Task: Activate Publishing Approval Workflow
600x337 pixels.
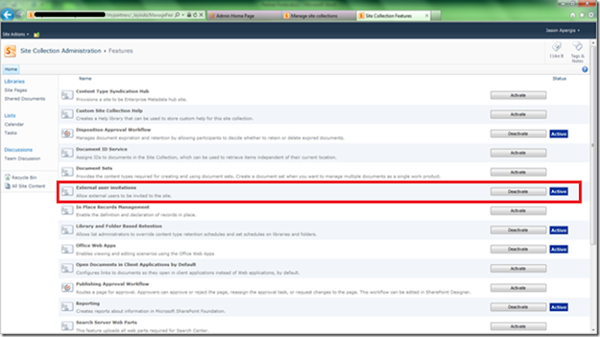Action: [518, 288]
